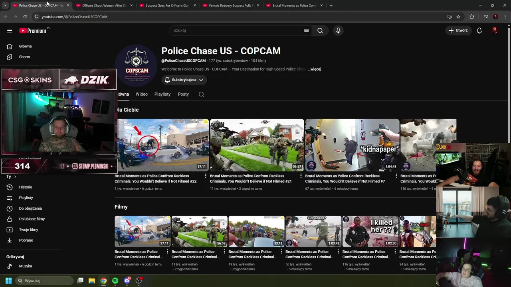Open the Windows Start menu
Viewport: 511px width, 287px height.
[8, 281]
